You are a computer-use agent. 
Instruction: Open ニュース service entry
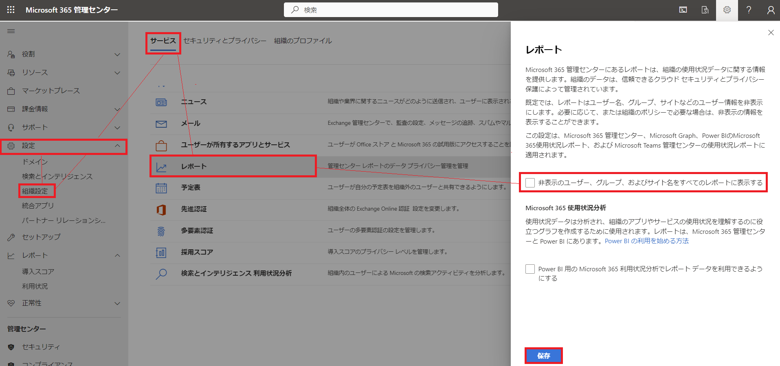tap(194, 102)
